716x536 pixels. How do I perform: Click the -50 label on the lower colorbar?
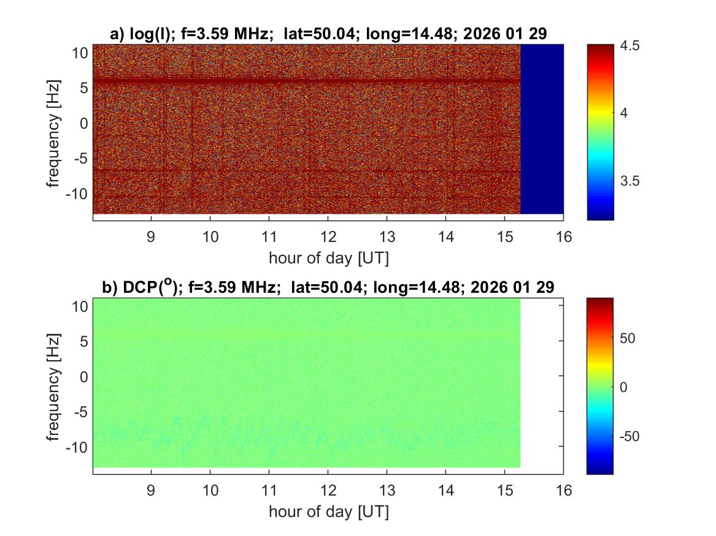pyautogui.click(x=630, y=437)
